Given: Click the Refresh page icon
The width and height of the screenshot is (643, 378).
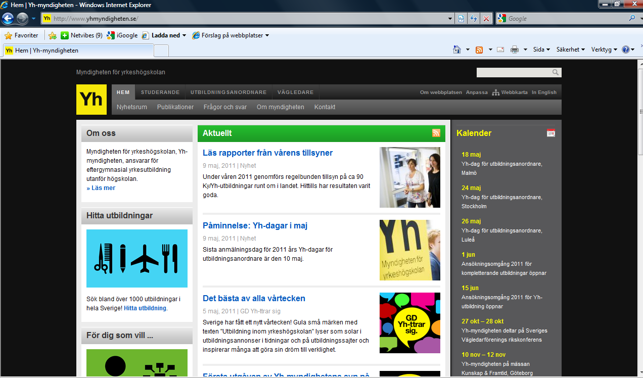Looking at the screenshot, I should click(x=474, y=19).
